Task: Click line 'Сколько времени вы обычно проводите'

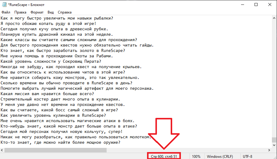Action: (66, 83)
